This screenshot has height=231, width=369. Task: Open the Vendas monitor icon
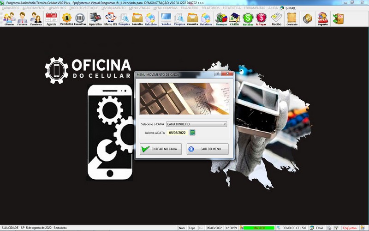point(166,19)
